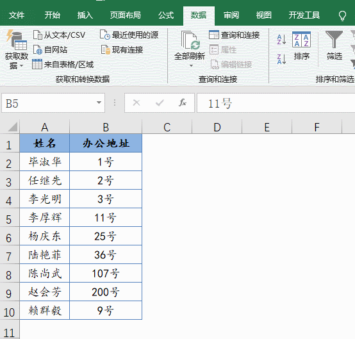Select row 1 header

10,144
